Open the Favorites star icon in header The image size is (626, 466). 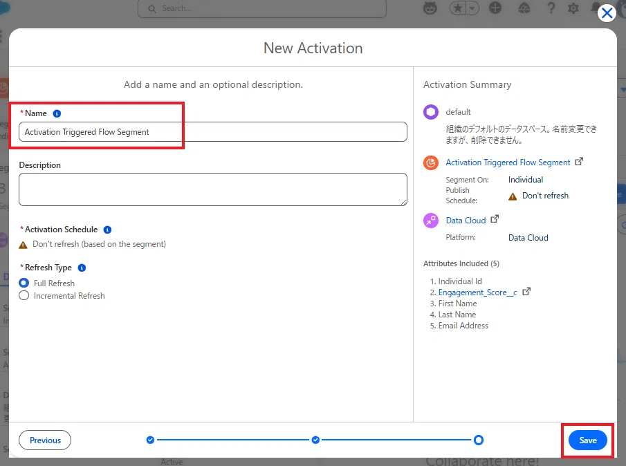[457, 8]
